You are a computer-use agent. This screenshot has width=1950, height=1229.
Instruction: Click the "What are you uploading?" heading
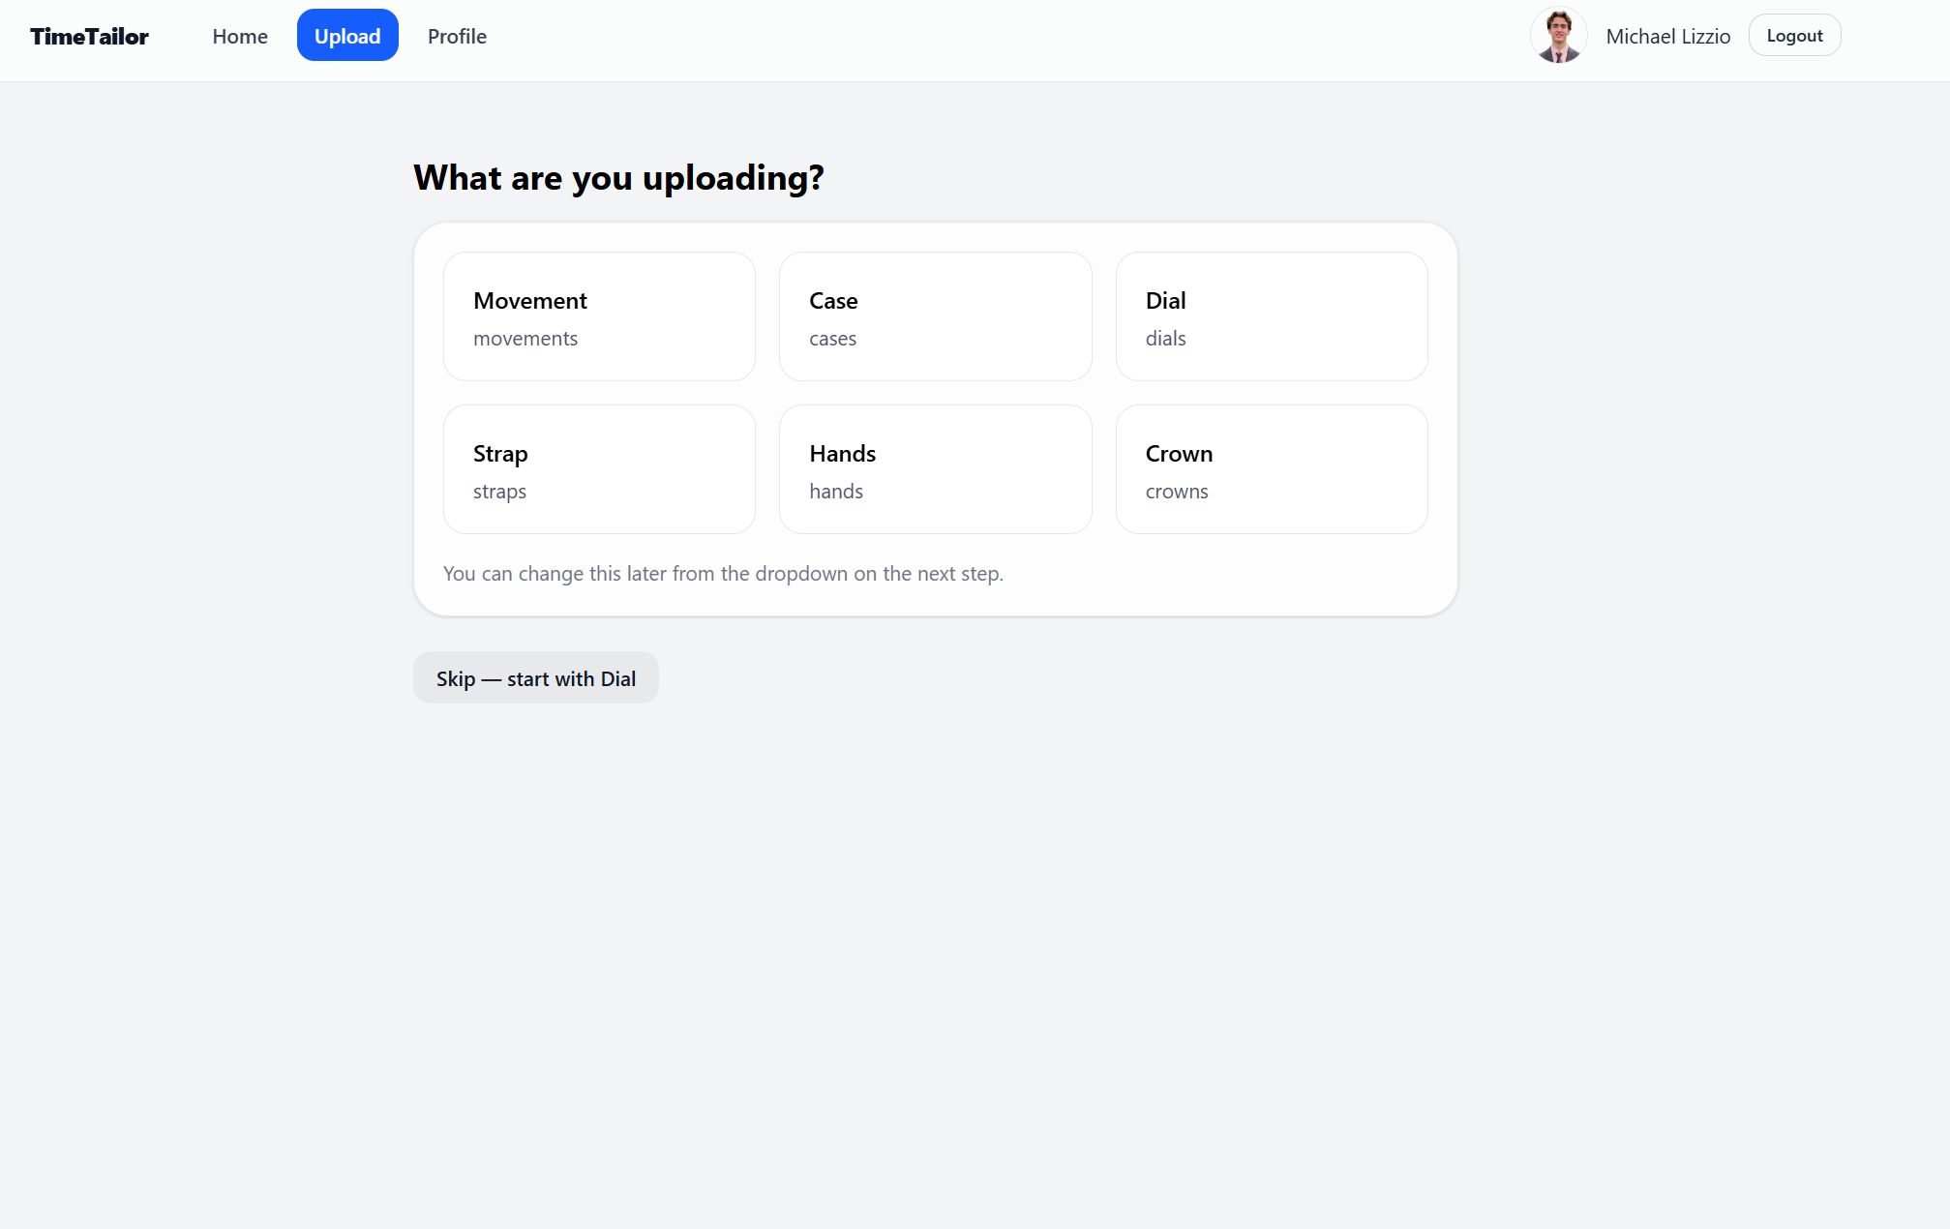coord(618,178)
